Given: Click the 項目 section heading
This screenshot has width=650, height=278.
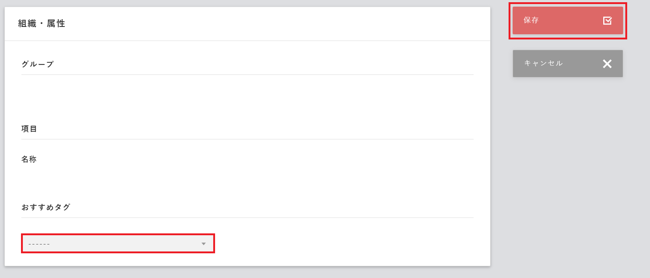Looking at the screenshot, I should point(29,129).
